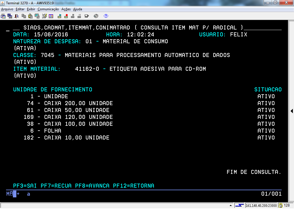Click the CLASSE: label
The image size is (294, 220).
coord(25,55)
